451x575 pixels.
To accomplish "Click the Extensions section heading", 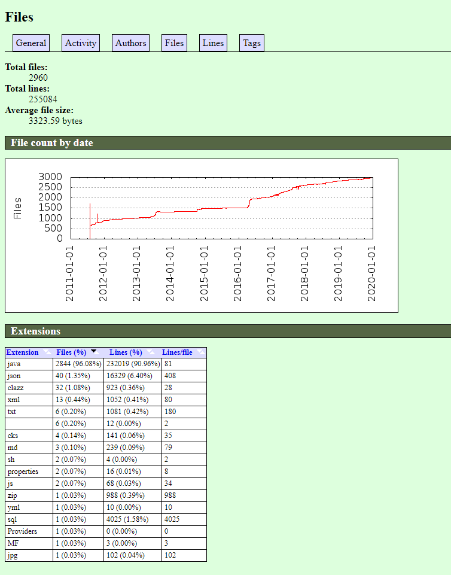I will tap(36, 331).
